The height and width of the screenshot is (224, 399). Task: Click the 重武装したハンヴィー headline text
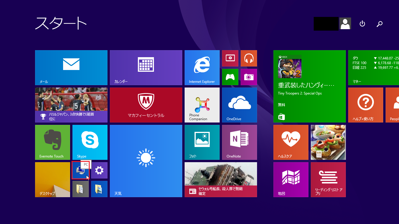pos(306,85)
